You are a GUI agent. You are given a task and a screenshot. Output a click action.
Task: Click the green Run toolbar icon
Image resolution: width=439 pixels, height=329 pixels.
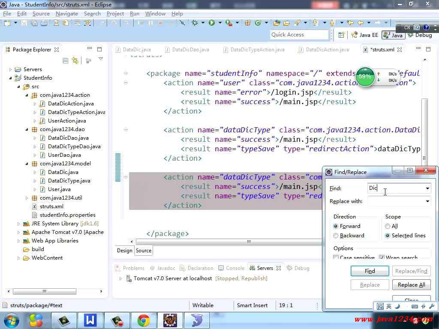(x=212, y=23)
